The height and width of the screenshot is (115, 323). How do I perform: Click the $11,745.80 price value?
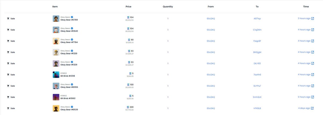coord(129,110)
